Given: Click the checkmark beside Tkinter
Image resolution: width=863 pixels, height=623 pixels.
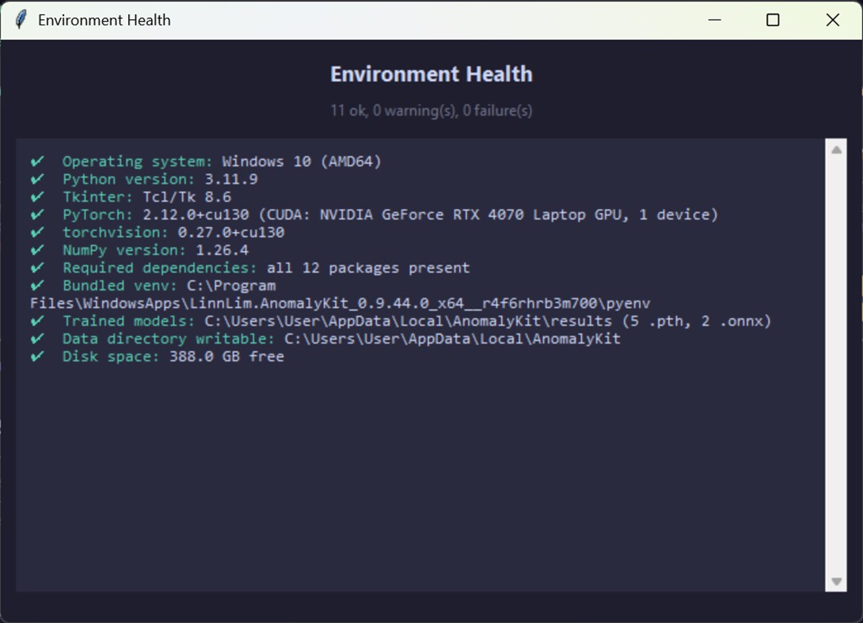Looking at the screenshot, I should (x=37, y=196).
